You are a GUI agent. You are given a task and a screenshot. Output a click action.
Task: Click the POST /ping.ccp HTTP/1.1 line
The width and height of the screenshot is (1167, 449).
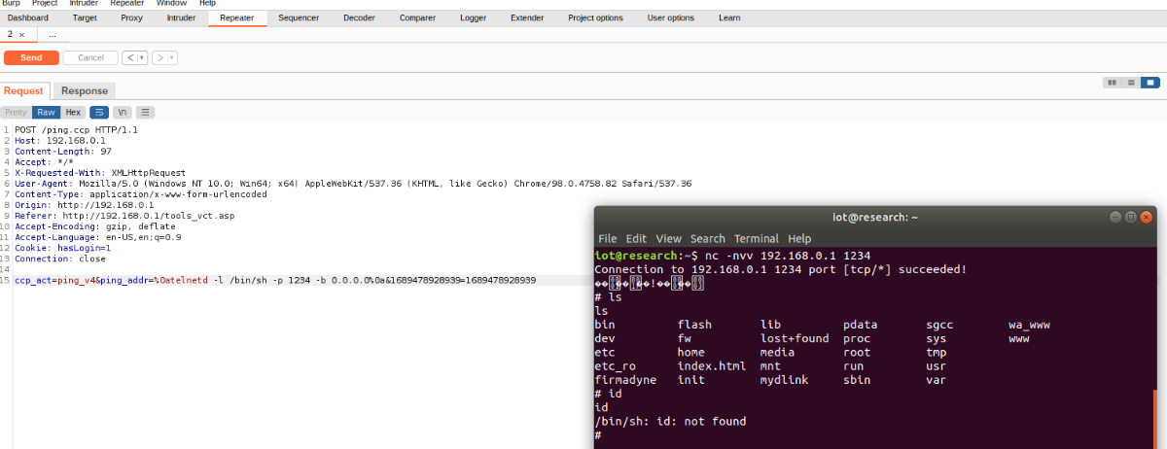click(76, 129)
